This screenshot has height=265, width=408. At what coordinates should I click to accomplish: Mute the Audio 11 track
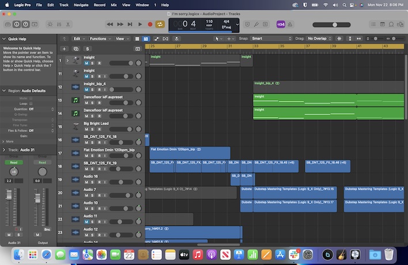click(86, 222)
